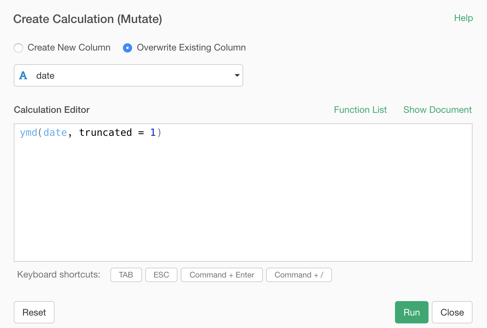Open the Function List
The height and width of the screenshot is (328, 487).
(x=360, y=110)
